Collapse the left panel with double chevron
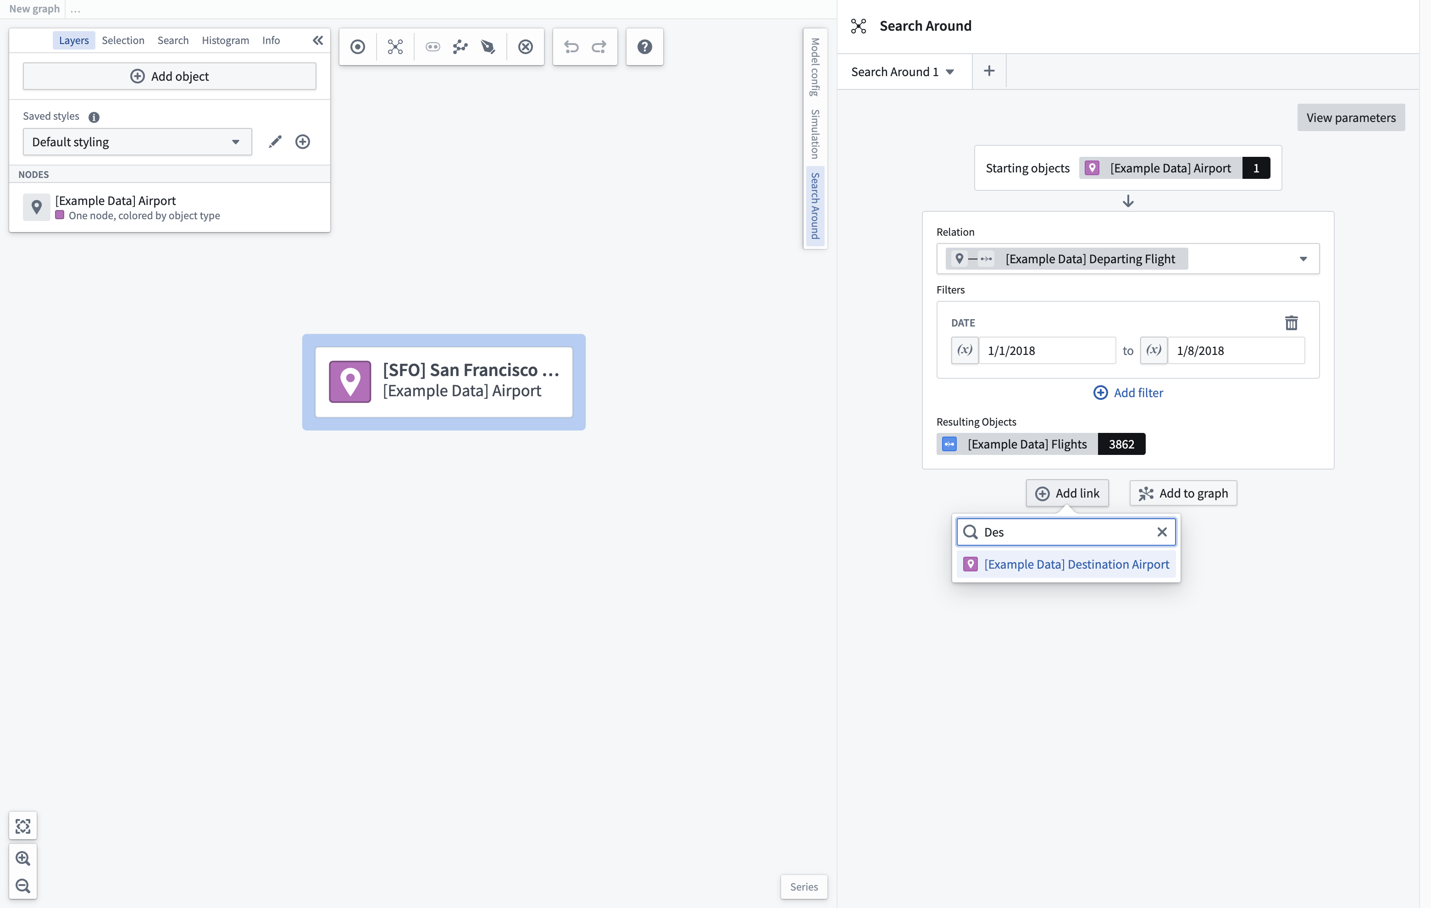The image size is (1431, 908). tap(318, 40)
